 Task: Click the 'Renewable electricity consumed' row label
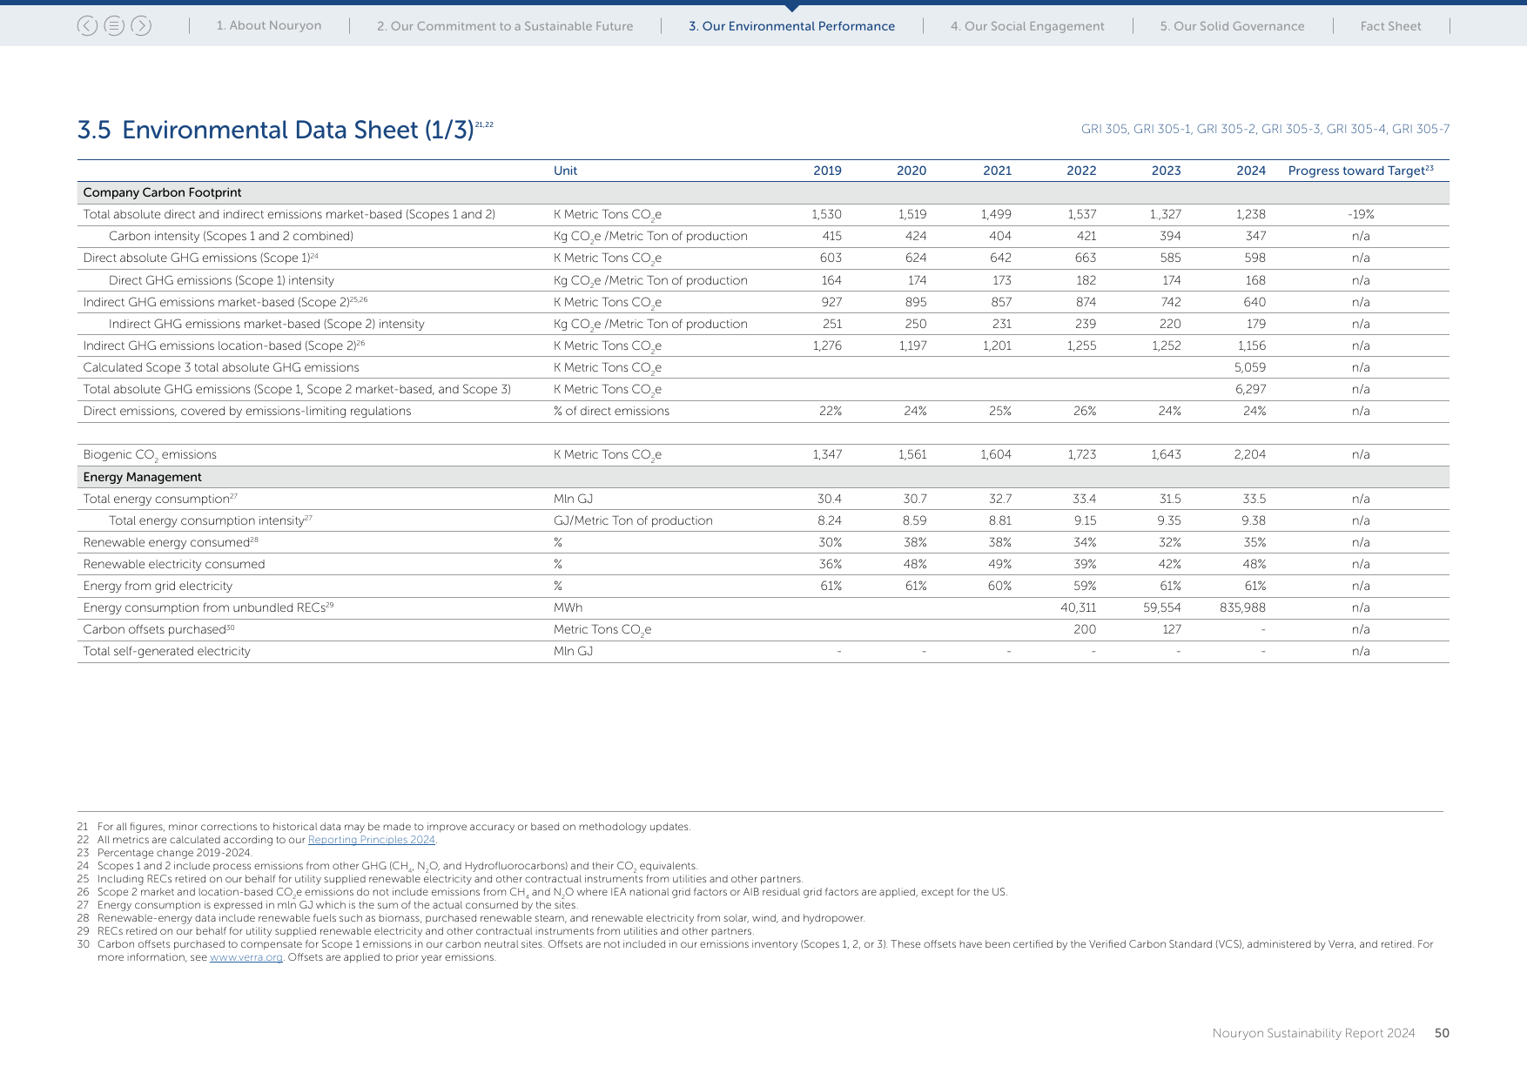[174, 564]
